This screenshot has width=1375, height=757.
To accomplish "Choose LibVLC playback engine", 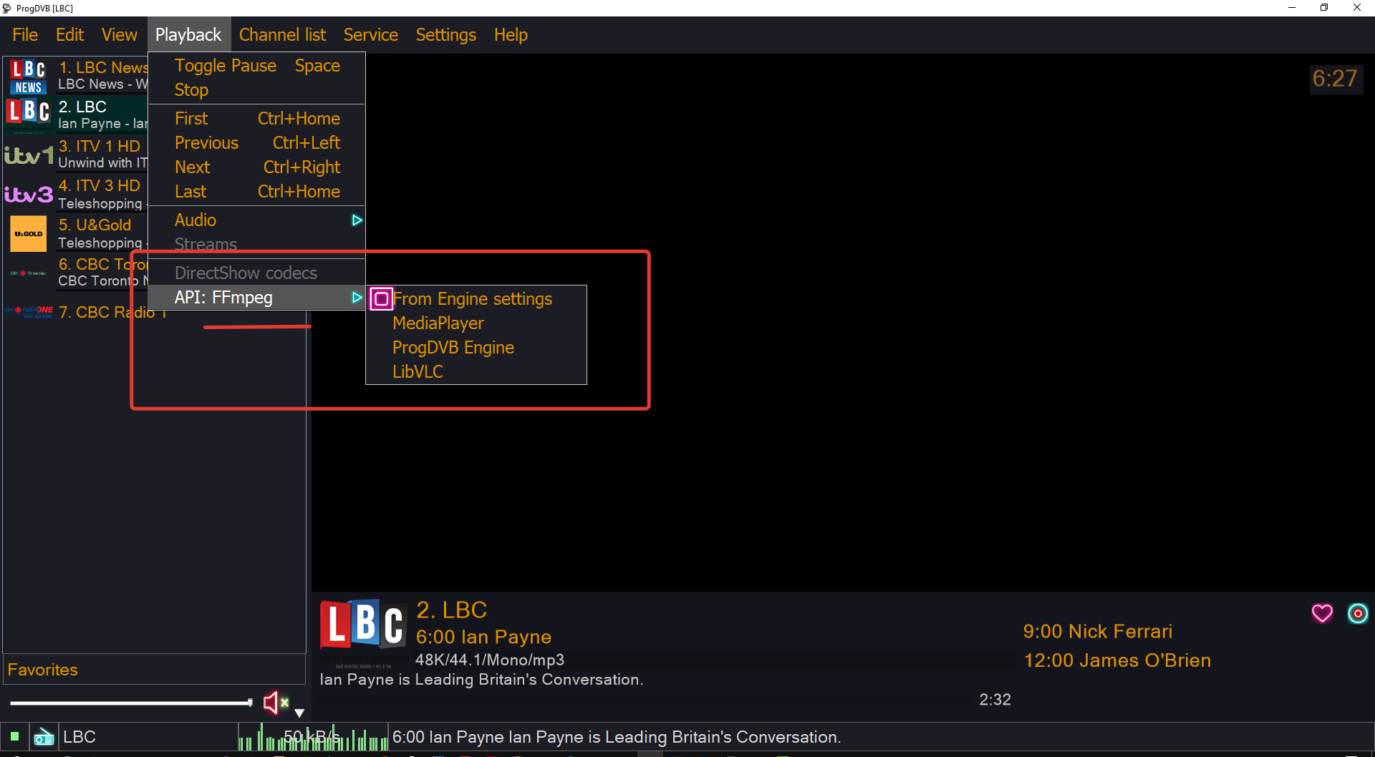I will [418, 372].
